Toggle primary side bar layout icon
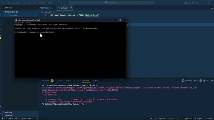The height and width of the screenshot is (120, 214). [x=186, y=3]
